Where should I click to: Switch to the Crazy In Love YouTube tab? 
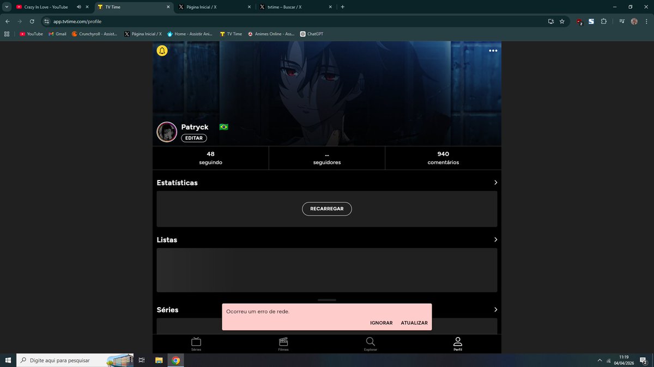(46, 7)
